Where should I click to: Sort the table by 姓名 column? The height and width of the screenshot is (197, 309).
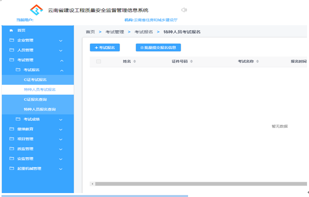coord(135,62)
